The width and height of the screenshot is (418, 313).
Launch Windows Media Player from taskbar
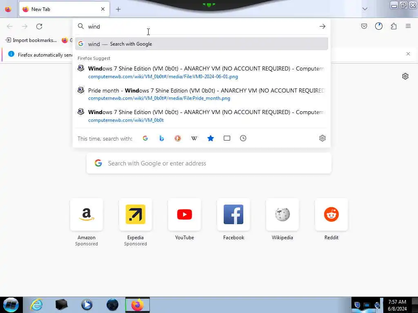tap(87, 305)
